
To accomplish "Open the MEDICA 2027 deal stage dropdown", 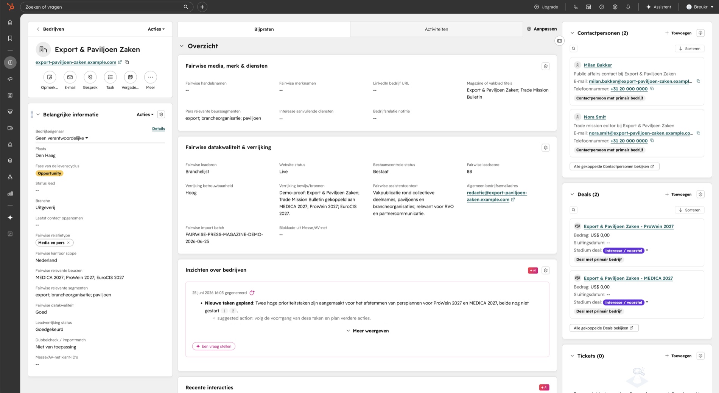I will (626, 302).
